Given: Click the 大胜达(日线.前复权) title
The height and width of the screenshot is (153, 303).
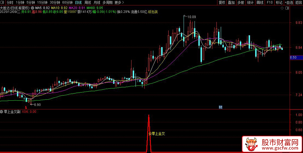Looking at the screenshot, I should [x=15, y=8].
